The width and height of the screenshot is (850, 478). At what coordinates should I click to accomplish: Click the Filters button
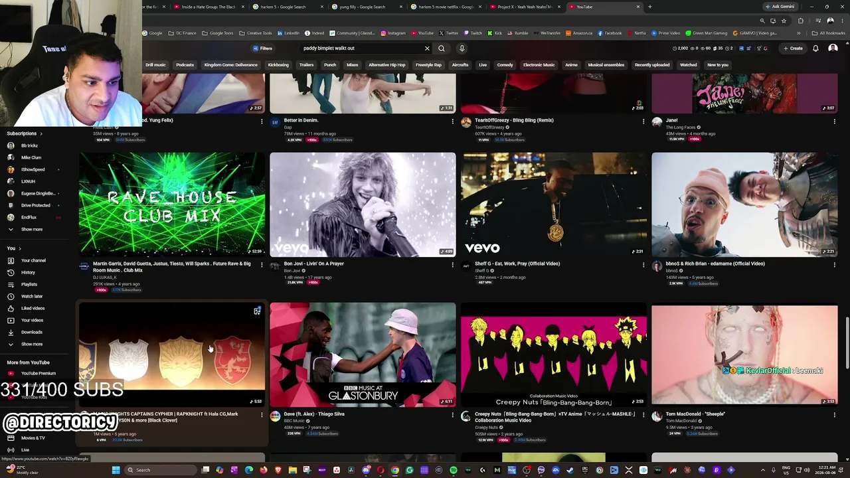click(262, 48)
